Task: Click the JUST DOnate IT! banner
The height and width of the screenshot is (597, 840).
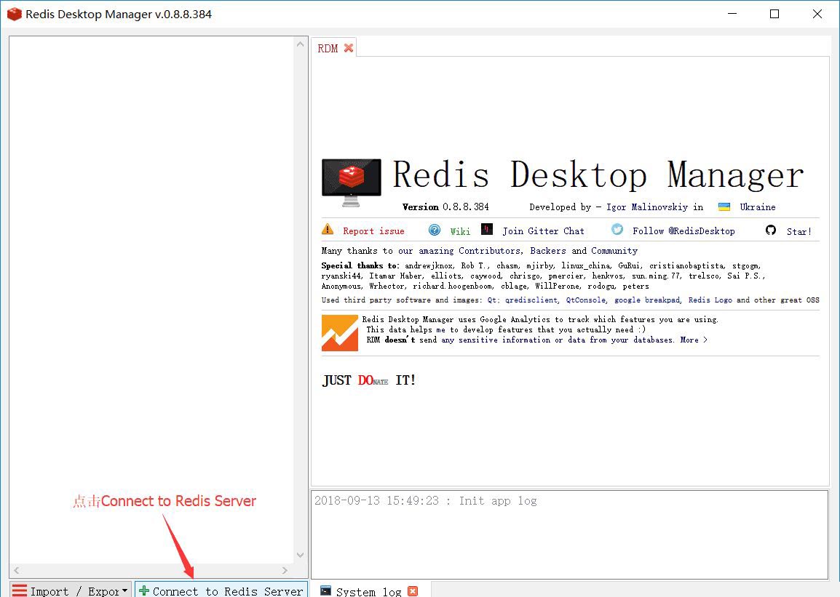Action: [369, 380]
